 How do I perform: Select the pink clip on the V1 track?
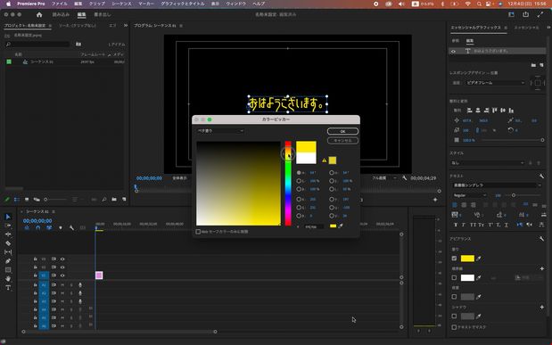(x=99, y=275)
